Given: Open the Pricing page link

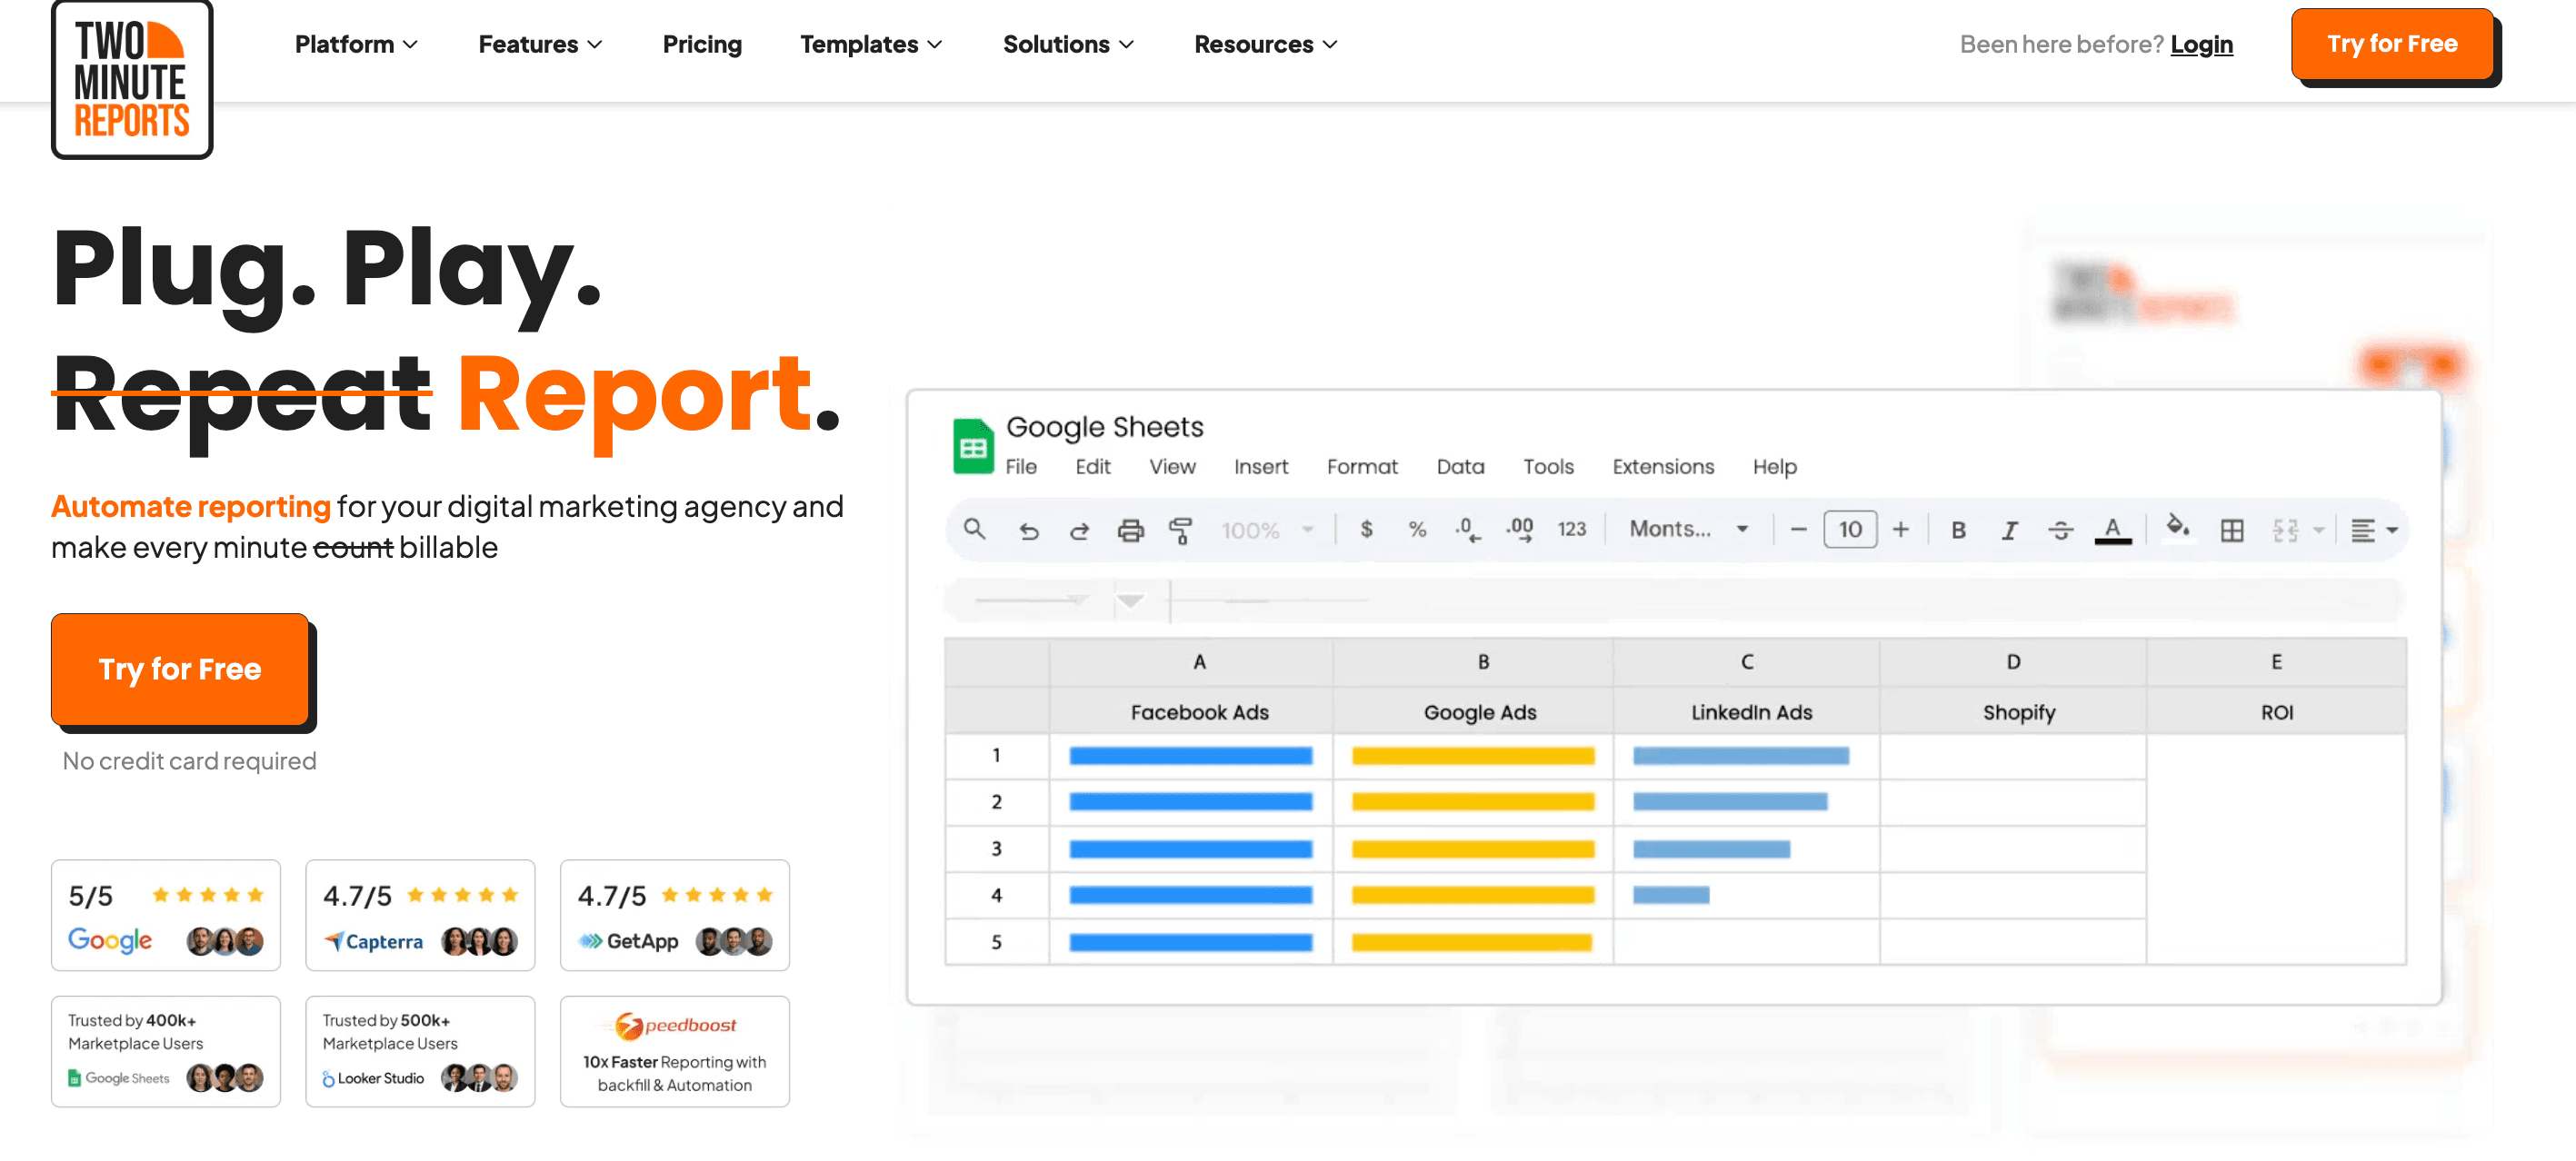Looking at the screenshot, I should 702,44.
